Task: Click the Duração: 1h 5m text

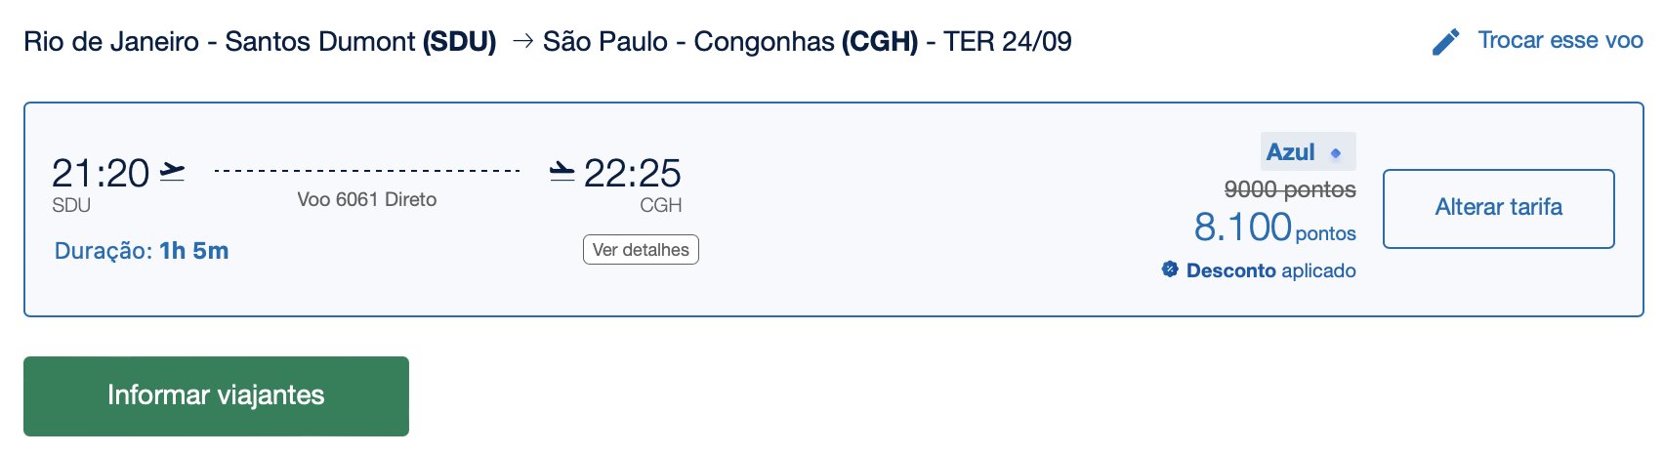Action: [x=142, y=251]
